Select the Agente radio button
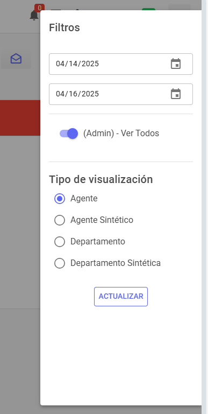The image size is (208, 414). click(x=60, y=199)
